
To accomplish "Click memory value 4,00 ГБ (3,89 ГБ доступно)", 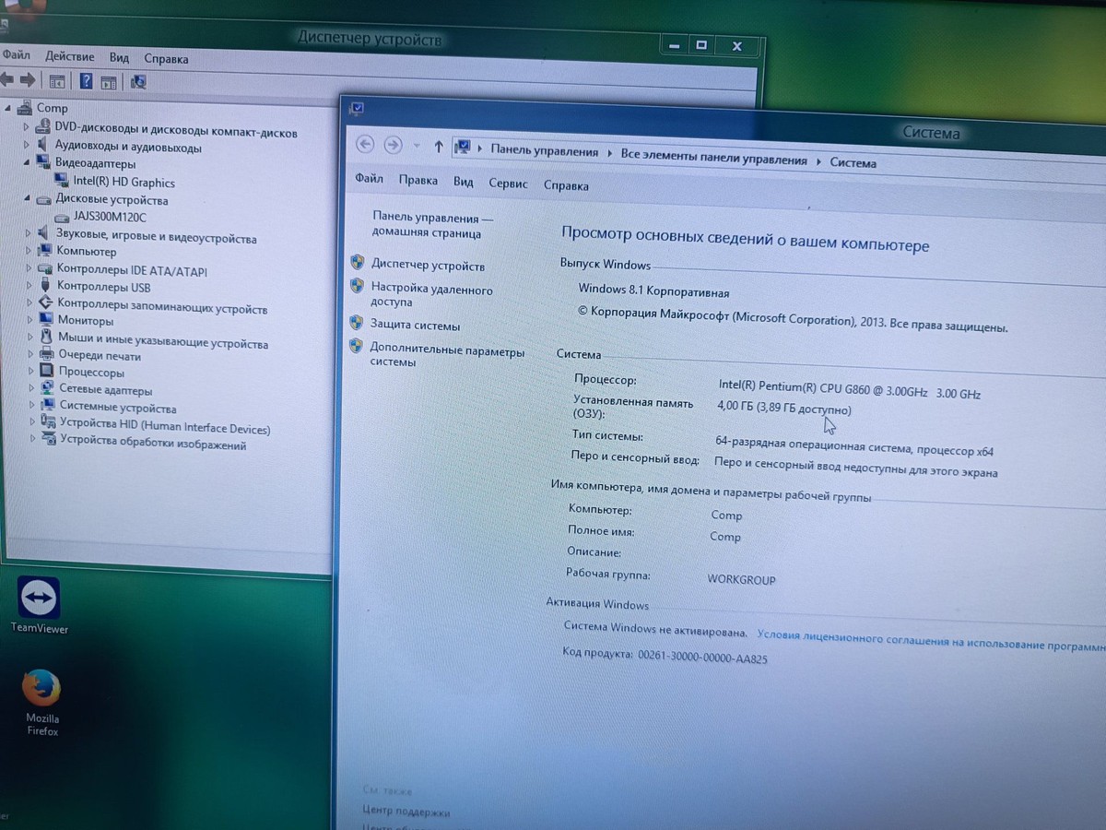I will pos(783,408).
